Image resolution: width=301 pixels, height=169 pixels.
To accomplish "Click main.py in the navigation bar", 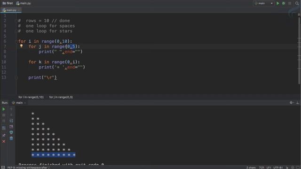I will 24,3.
